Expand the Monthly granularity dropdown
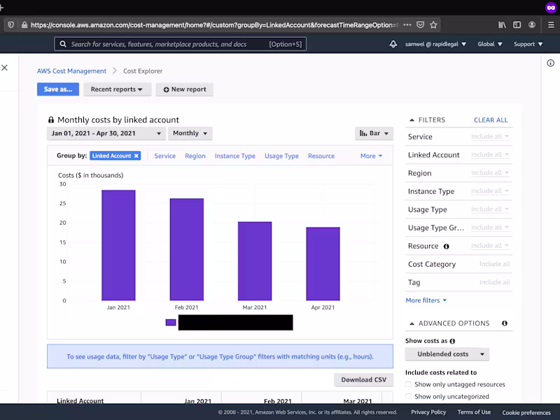 click(x=190, y=133)
